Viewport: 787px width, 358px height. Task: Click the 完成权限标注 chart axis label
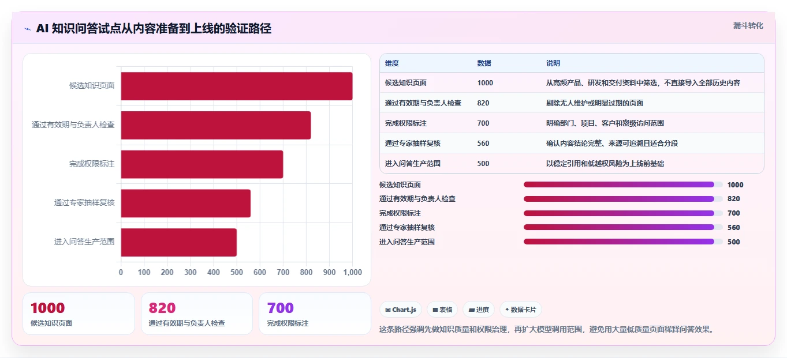(x=92, y=164)
